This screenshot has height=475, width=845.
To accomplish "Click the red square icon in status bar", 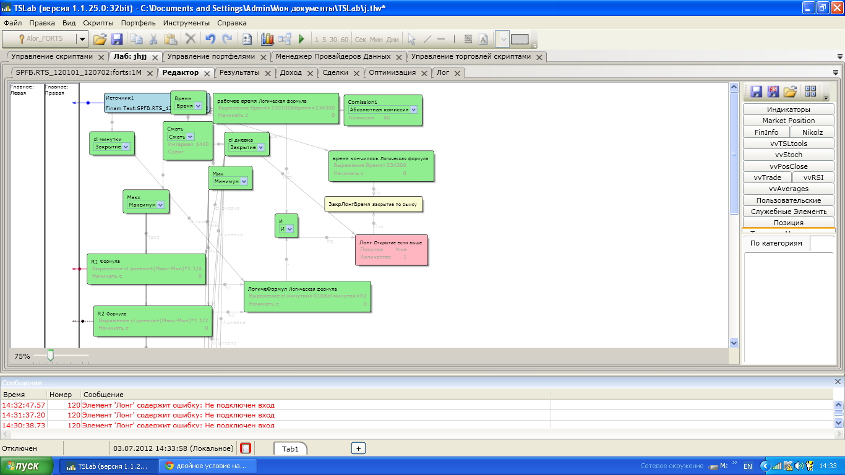I will (246, 448).
